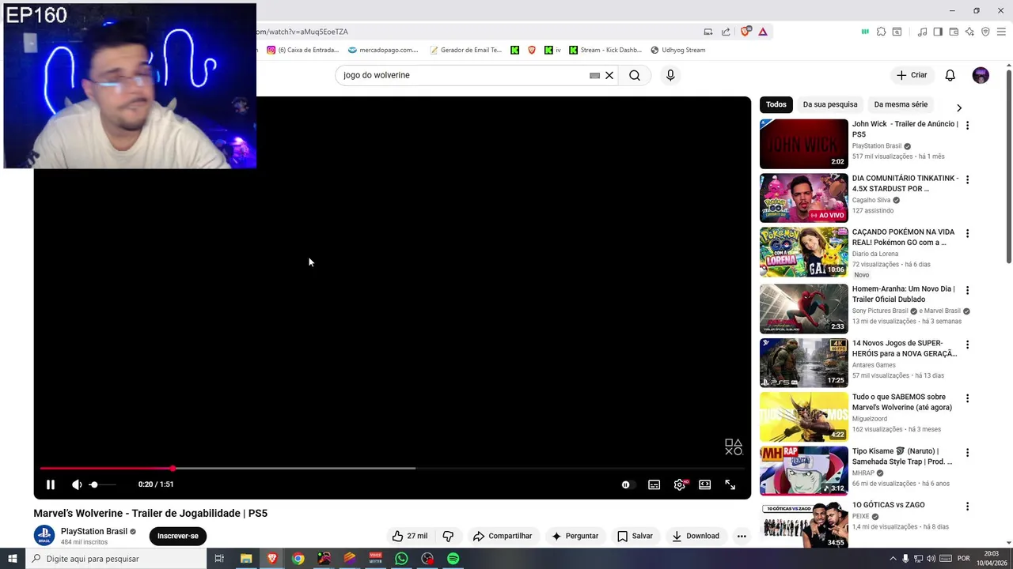Screen dimensions: 1013x569
Task: Open PlayStation Brasil channel avatar
Action: click(44, 535)
